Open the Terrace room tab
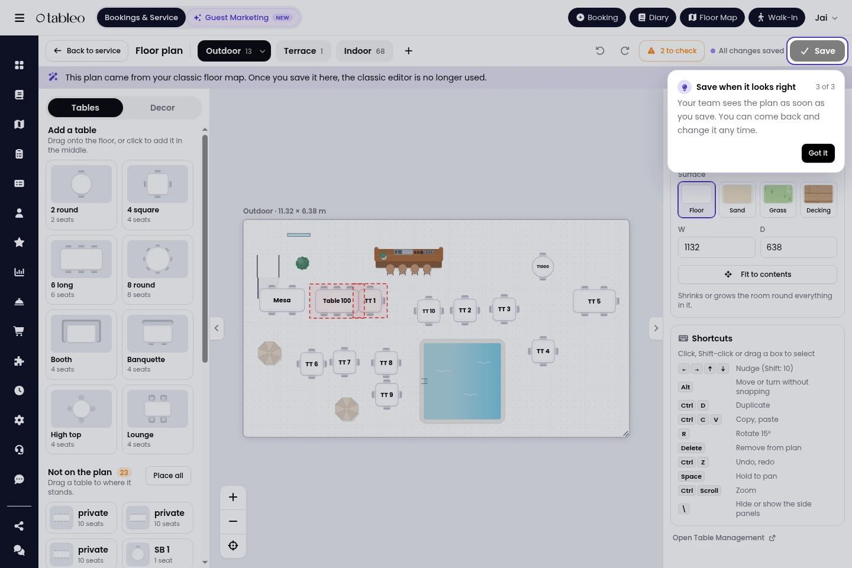 tap(304, 51)
